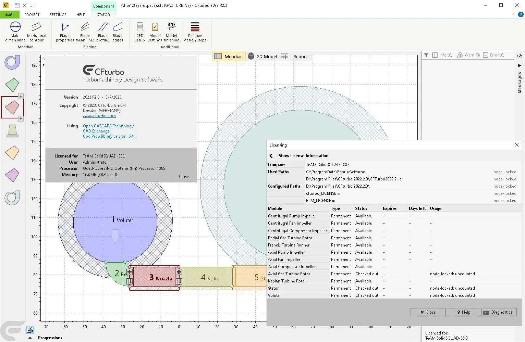This screenshot has width=525, height=342.
Task: Select Francis Turbine Runner module row
Action: pos(394,245)
